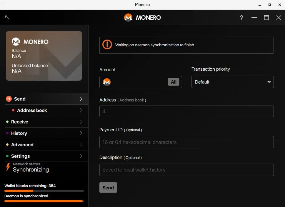Click the green dot beside Settings
The image size is (285, 207).
[x=7, y=156]
